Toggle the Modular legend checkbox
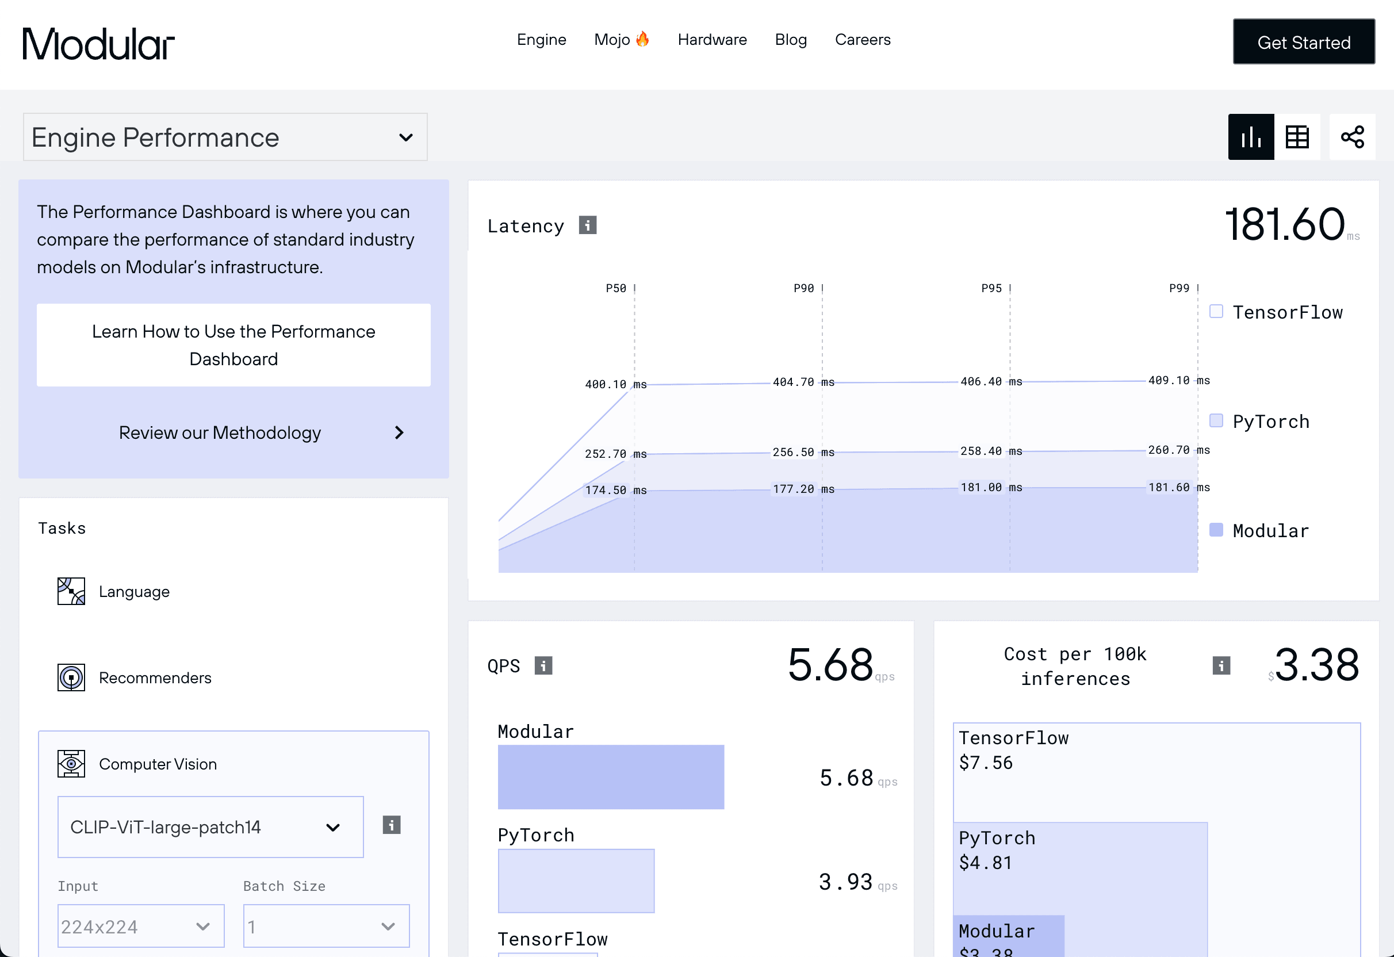The height and width of the screenshot is (957, 1394). [1216, 530]
